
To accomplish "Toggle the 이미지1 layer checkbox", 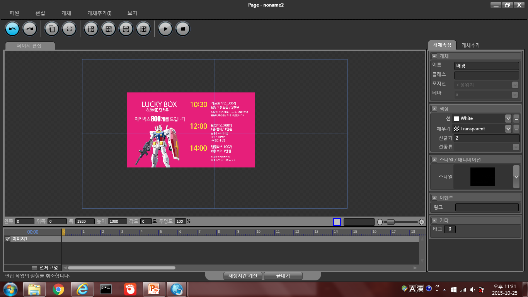I will 7,239.
